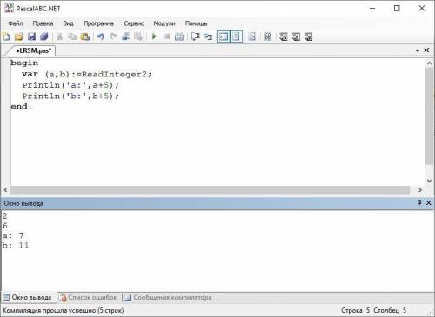Stop program execution with the stop icon
This screenshot has height=317, width=435.
tap(167, 36)
